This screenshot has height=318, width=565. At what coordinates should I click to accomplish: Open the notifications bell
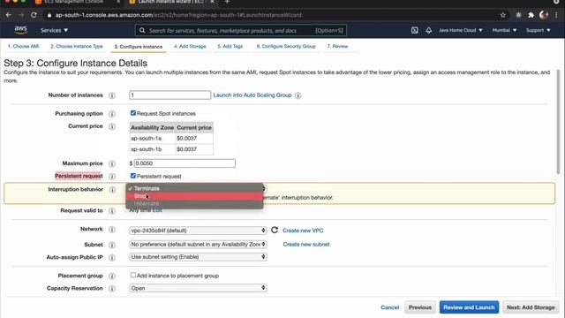[x=428, y=30]
